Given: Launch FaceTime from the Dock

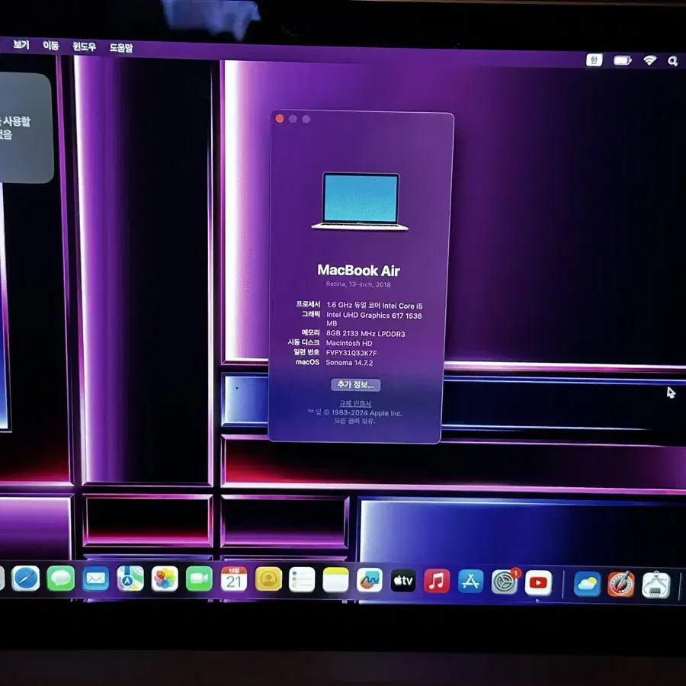Looking at the screenshot, I should point(199,579).
